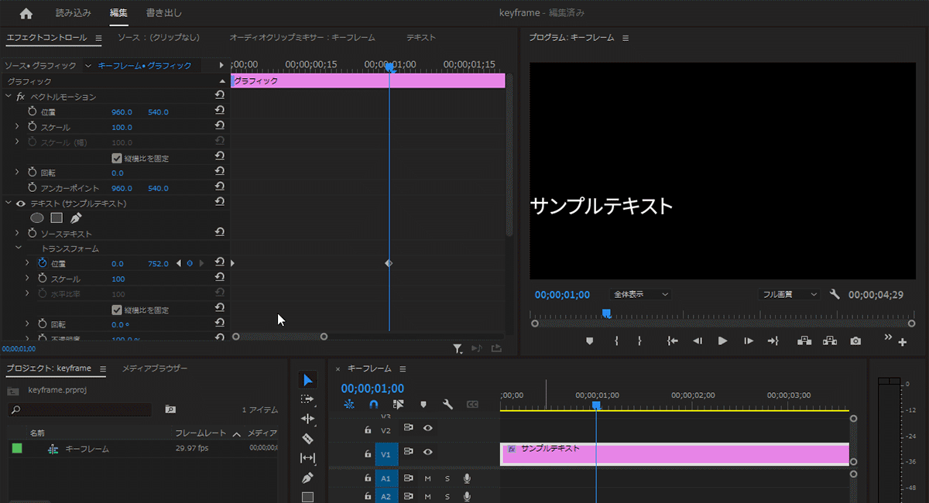929x503 pixels.
Task: Toggle snapping magnet in timeline
Action: click(x=374, y=404)
